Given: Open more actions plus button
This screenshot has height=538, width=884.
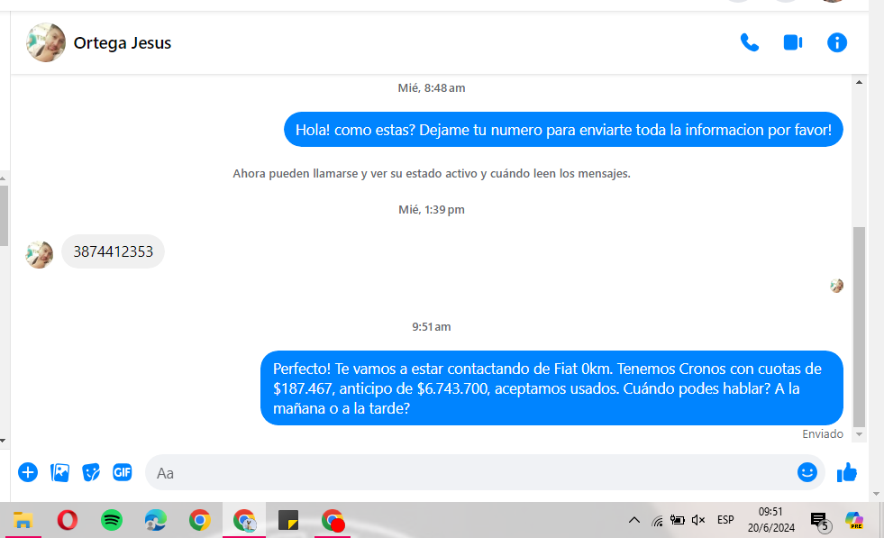Looking at the screenshot, I should (x=28, y=472).
